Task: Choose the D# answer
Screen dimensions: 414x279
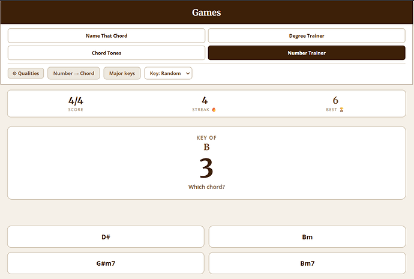Action: coord(106,237)
